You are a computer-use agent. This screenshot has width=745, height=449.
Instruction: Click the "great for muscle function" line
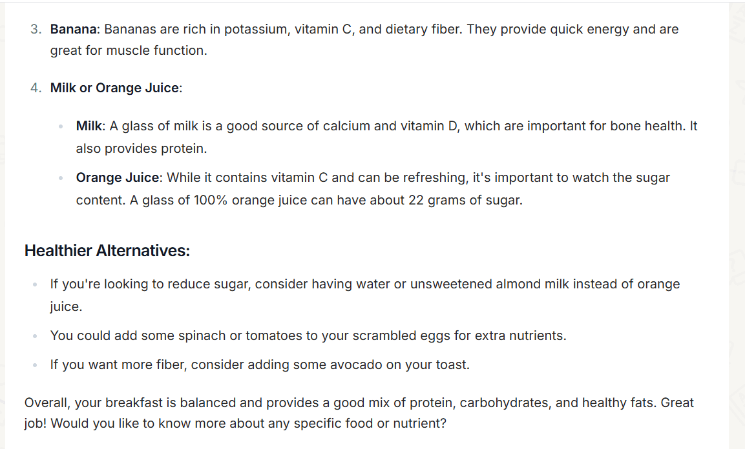coord(129,50)
